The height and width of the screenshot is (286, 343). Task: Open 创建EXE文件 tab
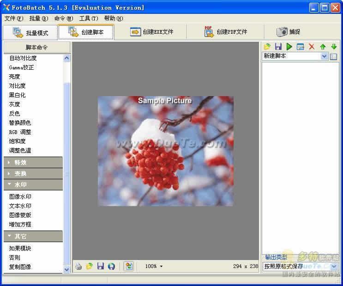[151, 32]
